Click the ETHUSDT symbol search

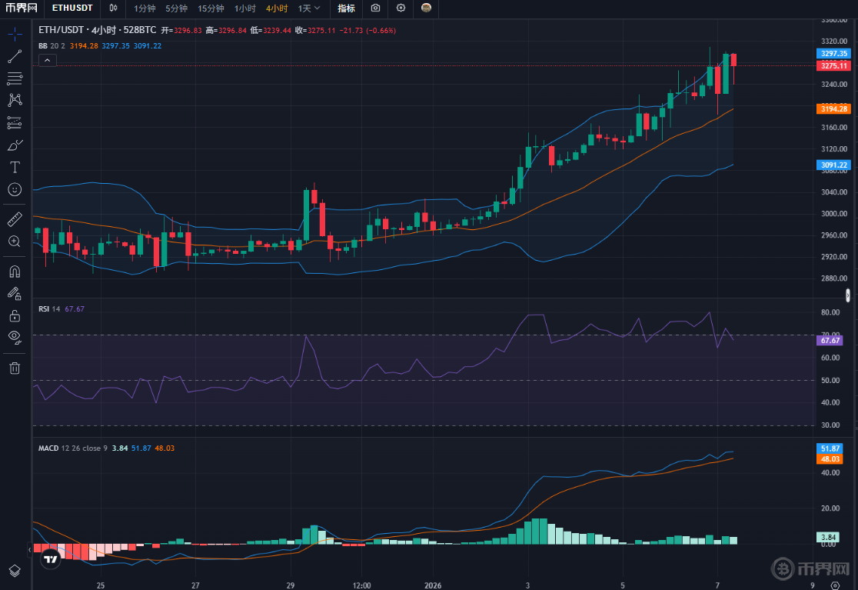tap(73, 8)
